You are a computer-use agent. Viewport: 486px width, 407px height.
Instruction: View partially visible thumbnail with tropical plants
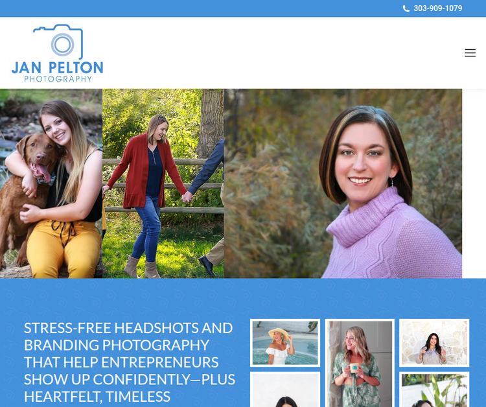(x=434, y=390)
